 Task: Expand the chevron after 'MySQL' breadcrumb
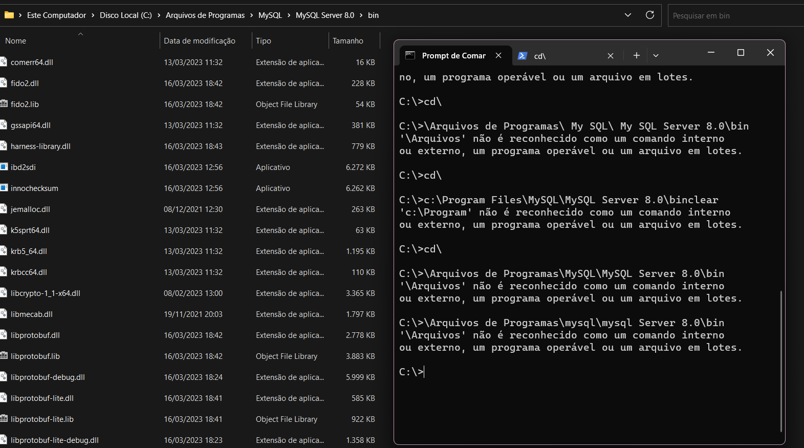289,15
